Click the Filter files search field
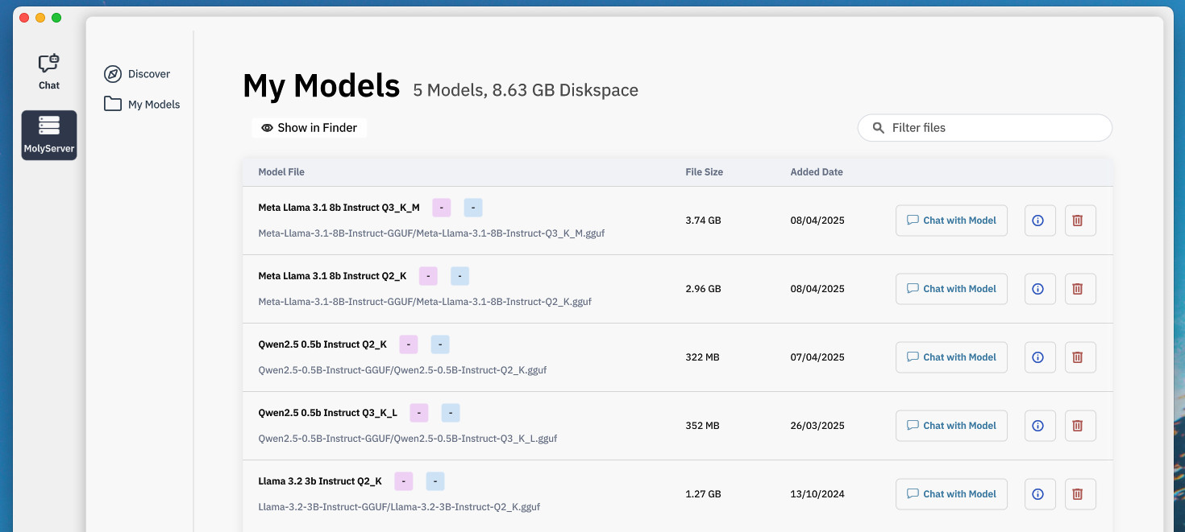The height and width of the screenshot is (532, 1185). coord(992,128)
